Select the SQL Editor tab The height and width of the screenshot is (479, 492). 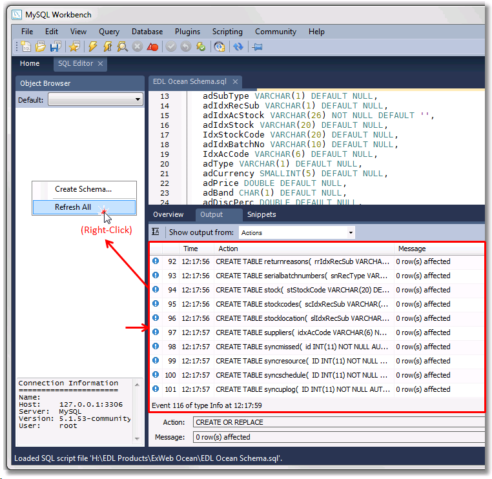(76, 63)
